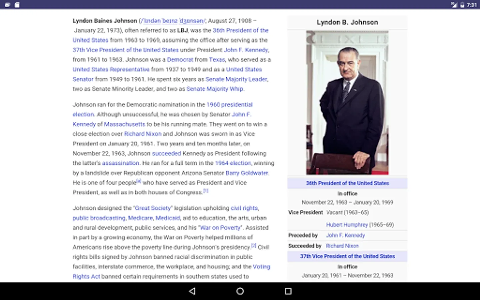Tap the 'Succeeded by' infobox label
The width and height of the screenshot is (480, 300).
(305, 246)
